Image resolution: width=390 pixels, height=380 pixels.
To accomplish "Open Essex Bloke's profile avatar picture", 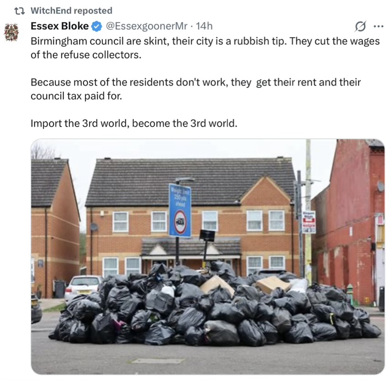I will click(11, 32).
